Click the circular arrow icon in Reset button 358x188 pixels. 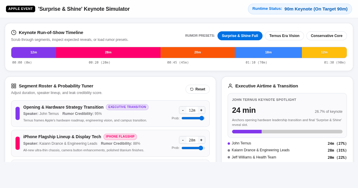[x=192, y=89]
